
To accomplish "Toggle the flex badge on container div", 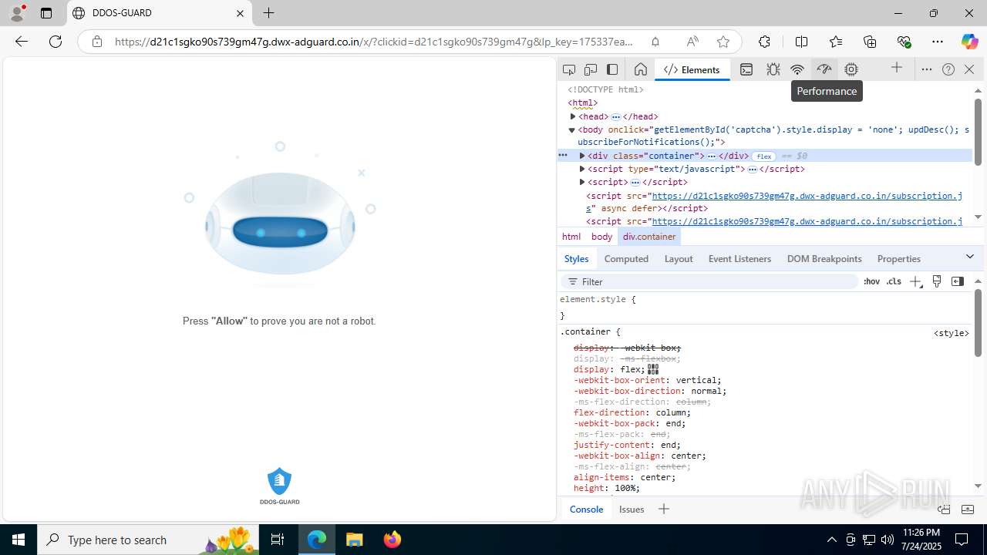I will (x=763, y=156).
